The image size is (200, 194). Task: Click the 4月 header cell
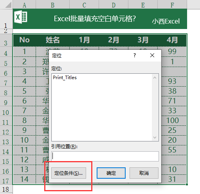pyautogui.click(x=172, y=40)
